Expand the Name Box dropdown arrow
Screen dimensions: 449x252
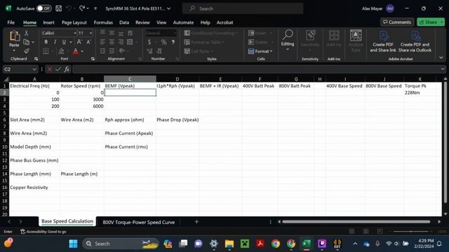(x=34, y=69)
